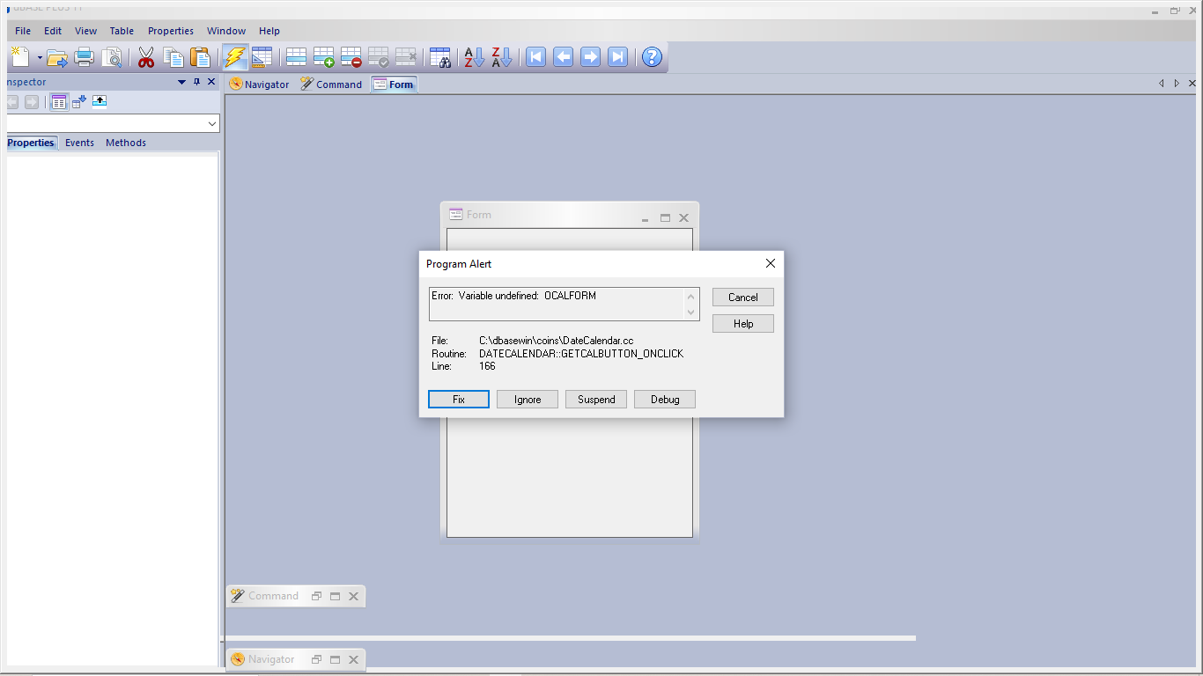Viewport: 1203px width, 676px height.
Task: Click the Cut scissors icon
Action: (x=146, y=58)
